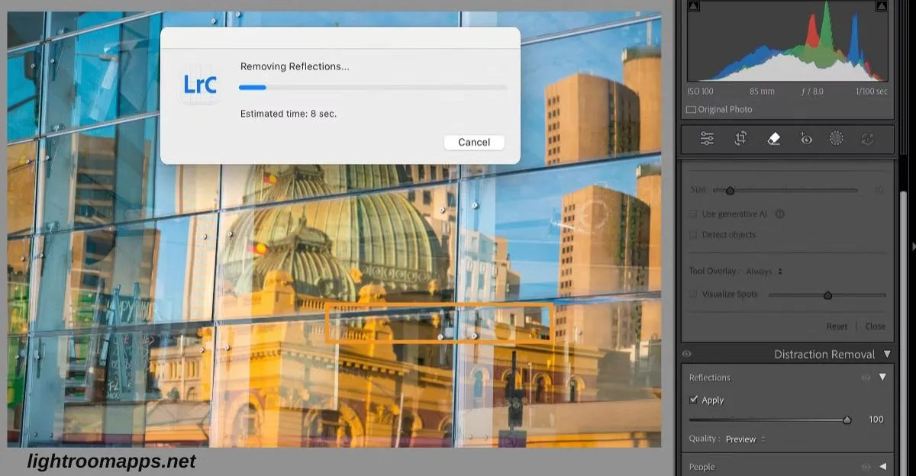Select the Remove tool eraser icon

pyautogui.click(x=772, y=138)
